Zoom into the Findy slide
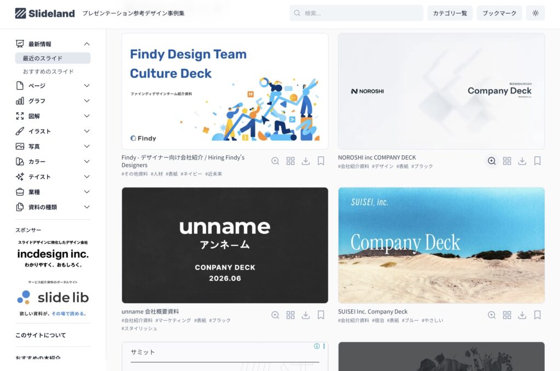 click(275, 161)
